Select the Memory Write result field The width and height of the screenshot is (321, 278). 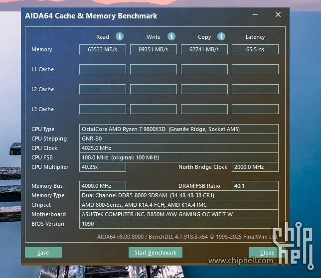pos(154,49)
